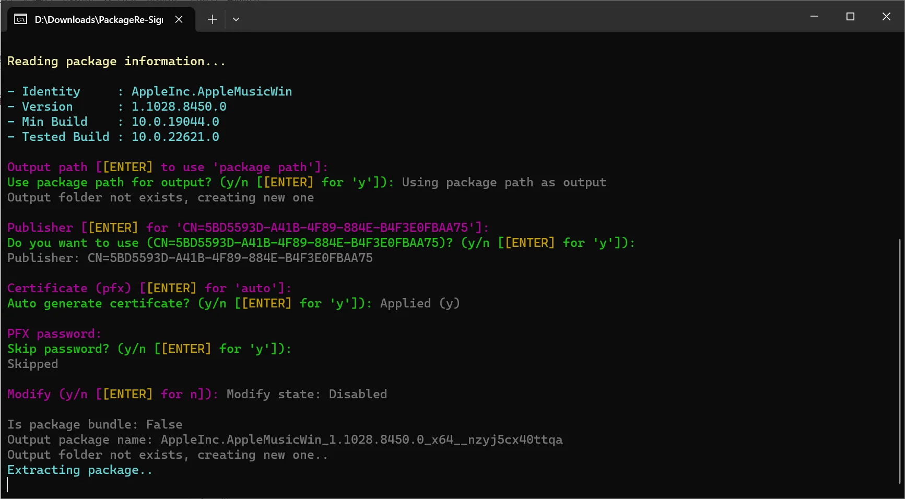Click 'Modify state: Disabled' text
Image resolution: width=905 pixels, height=499 pixels.
tap(307, 394)
